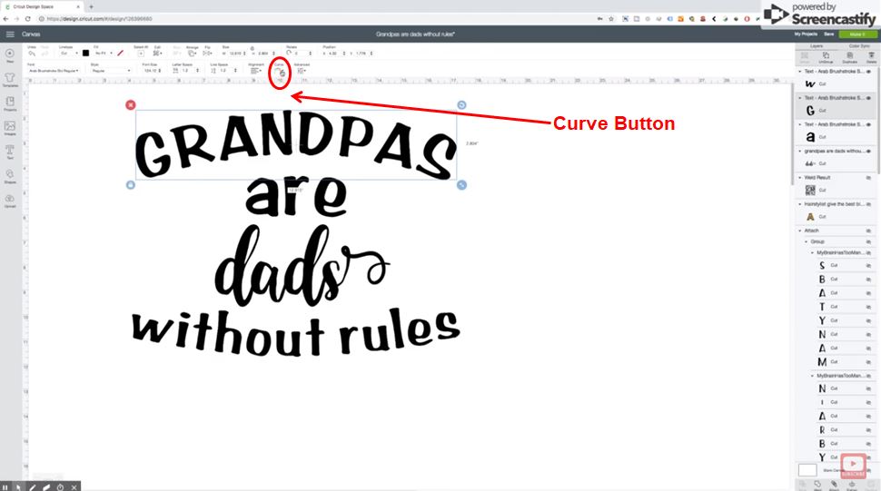
Task: Click the browser address bar
Action: 314,18
